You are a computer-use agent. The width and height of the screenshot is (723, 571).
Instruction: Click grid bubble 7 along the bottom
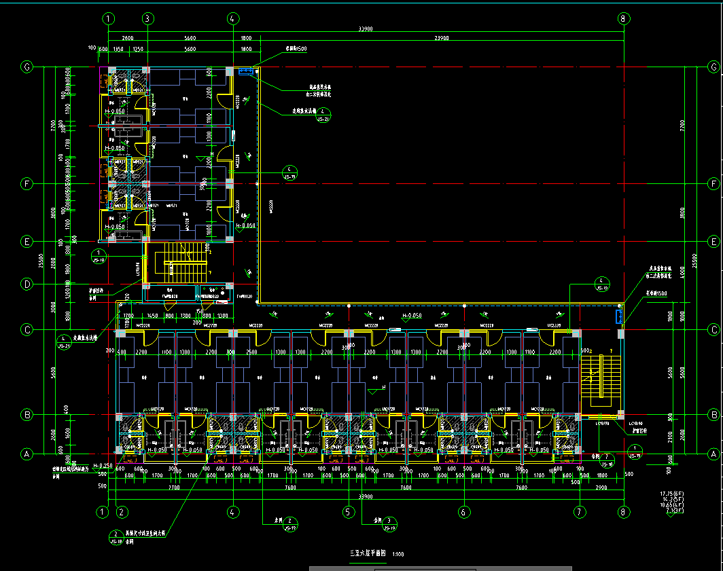coord(580,511)
